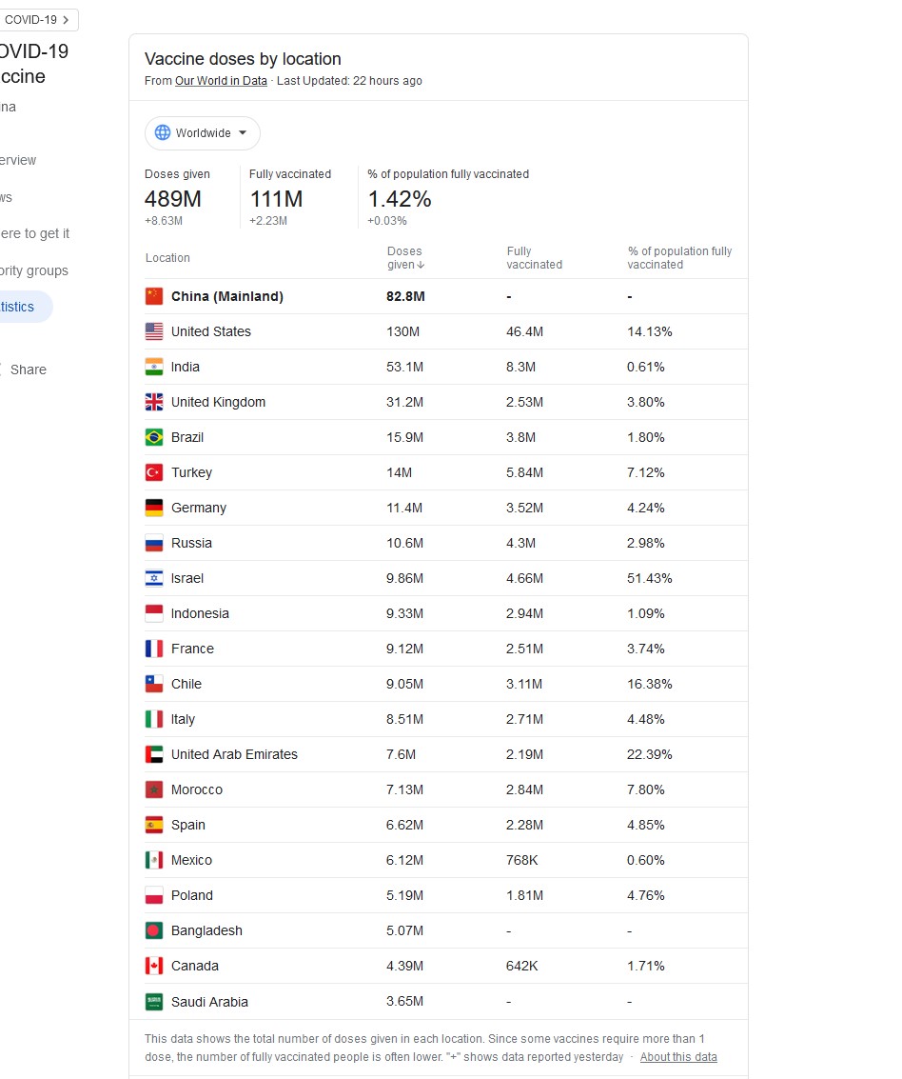The image size is (902, 1079).
Task: Expand the COVID-19 breadcrumb chevron
Action: coord(65,19)
